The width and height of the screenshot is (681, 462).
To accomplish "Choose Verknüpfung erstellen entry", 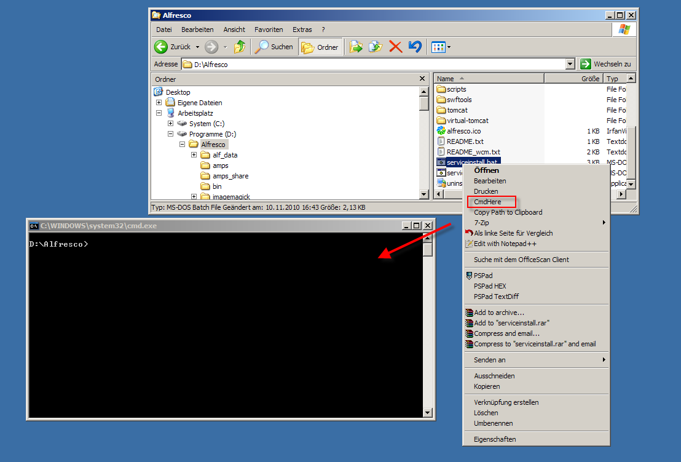I will pos(536,402).
